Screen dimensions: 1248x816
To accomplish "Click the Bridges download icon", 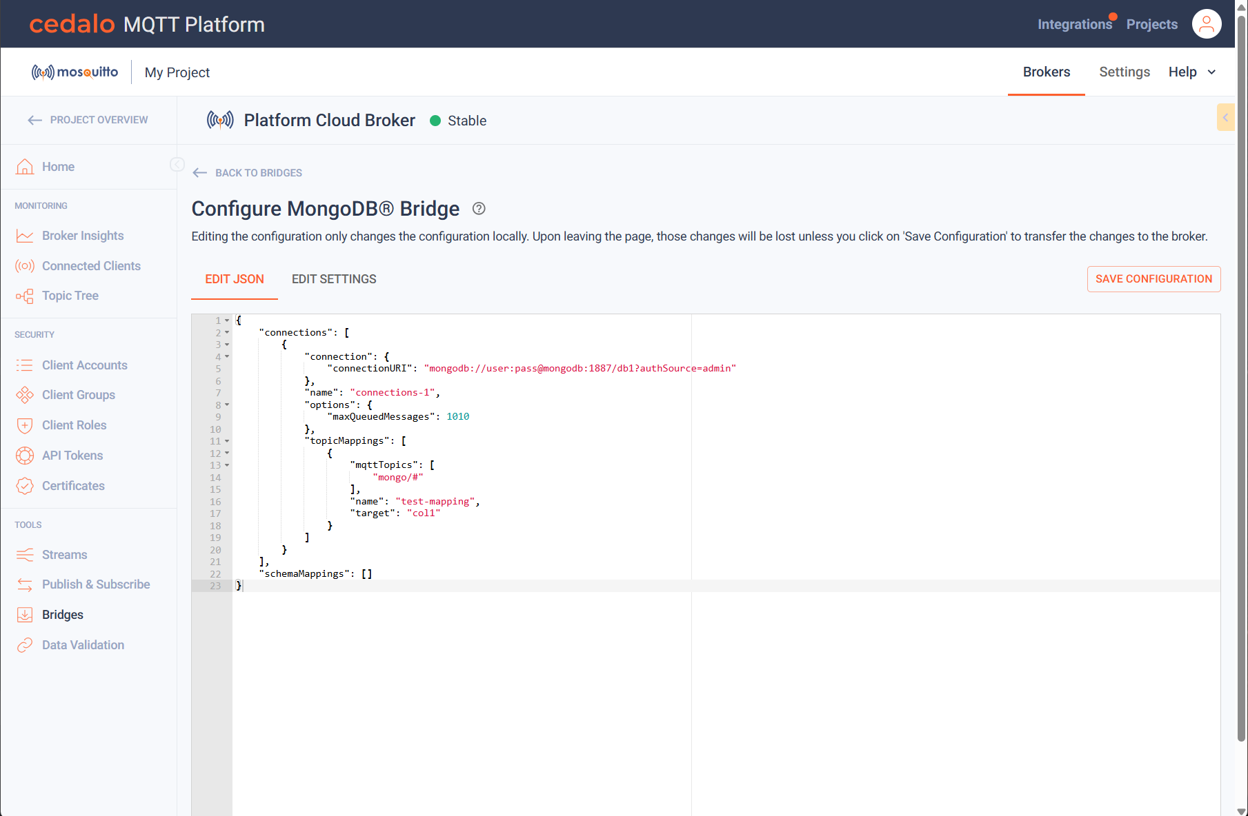I will point(25,615).
